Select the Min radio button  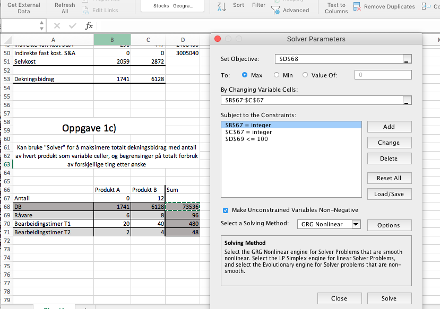277,75
